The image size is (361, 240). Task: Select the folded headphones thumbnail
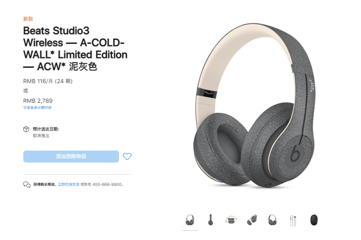pos(231,220)
